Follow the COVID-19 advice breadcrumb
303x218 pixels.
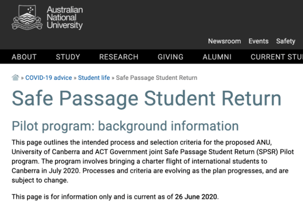[48, 78]
